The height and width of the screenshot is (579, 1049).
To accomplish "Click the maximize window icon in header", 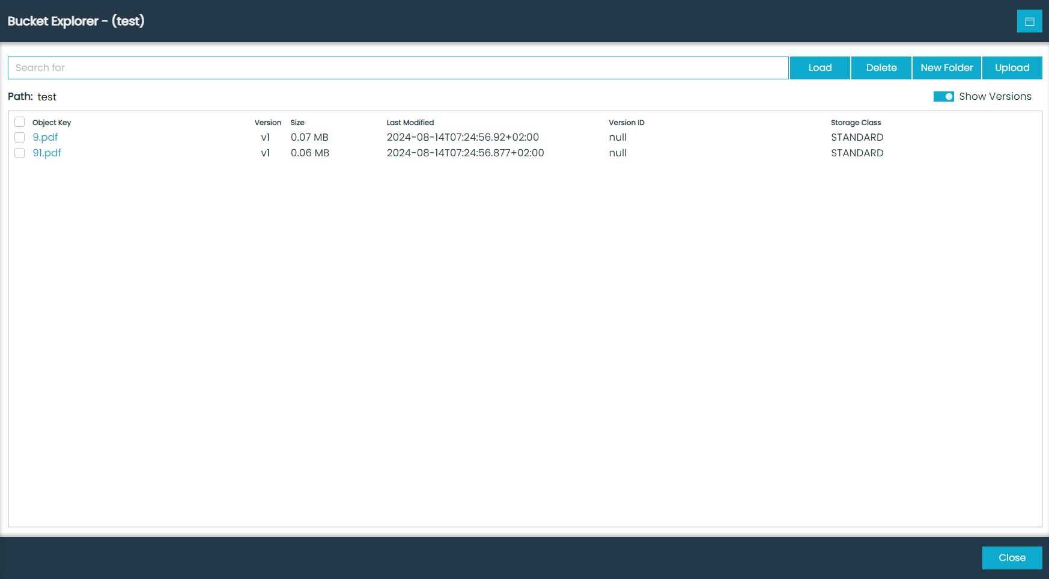I will click(1029, 21).
